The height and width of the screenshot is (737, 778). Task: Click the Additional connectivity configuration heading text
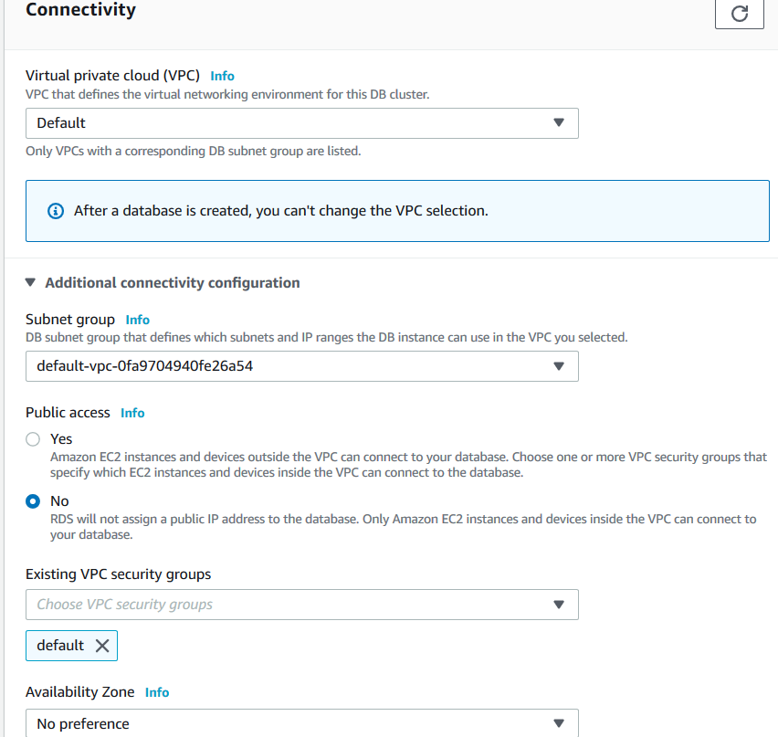click(173, 283)
